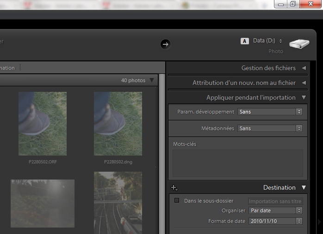Click inside the Mots-clés text box

[x=238, y=163]
